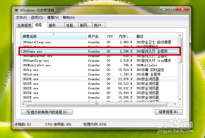
Task: Select the 360rp.exe process
Action: pyautogui.click(x=99, y=70)
